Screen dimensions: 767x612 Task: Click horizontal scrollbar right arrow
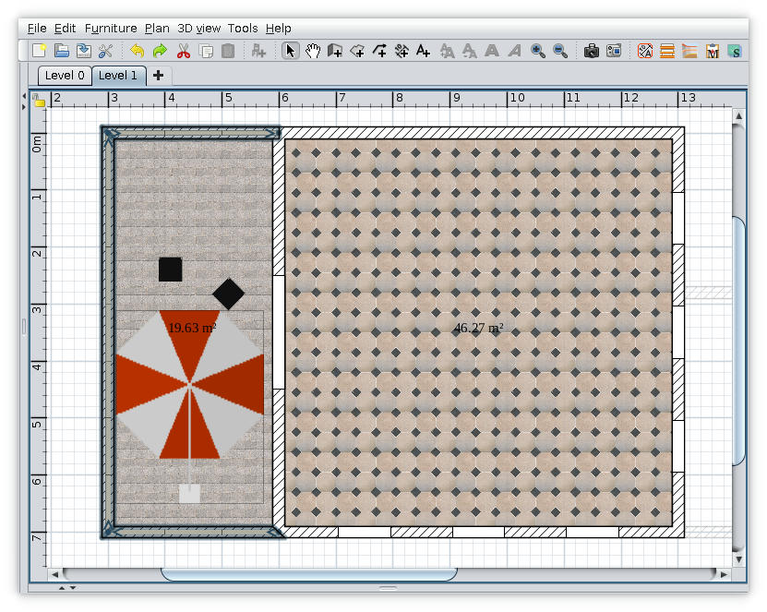[x=724, y=574]
